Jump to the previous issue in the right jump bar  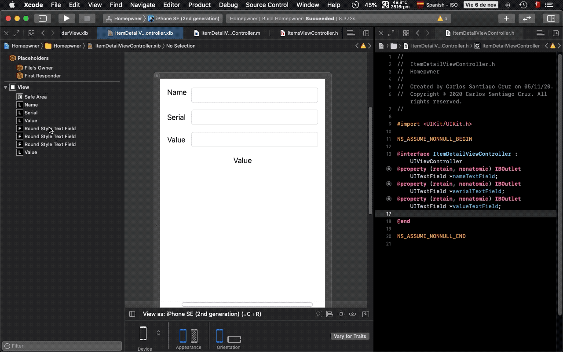pos(546,46)
